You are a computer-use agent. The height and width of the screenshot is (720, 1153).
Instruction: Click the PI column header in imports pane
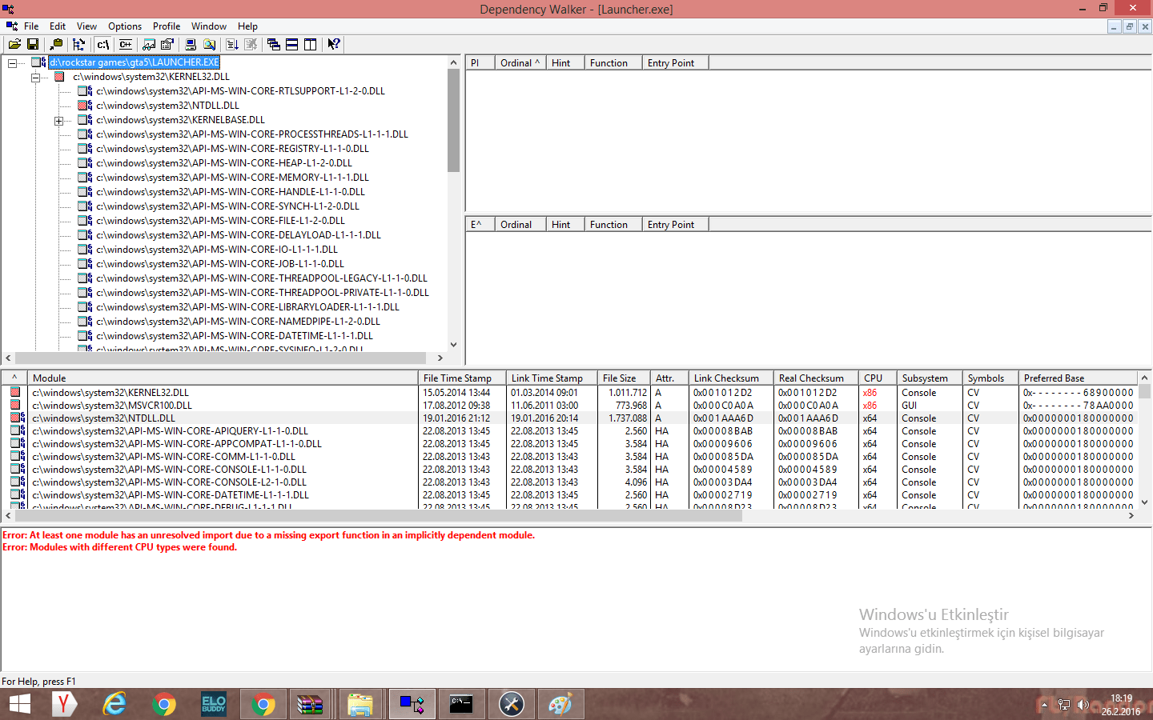[x=480, y=63]
